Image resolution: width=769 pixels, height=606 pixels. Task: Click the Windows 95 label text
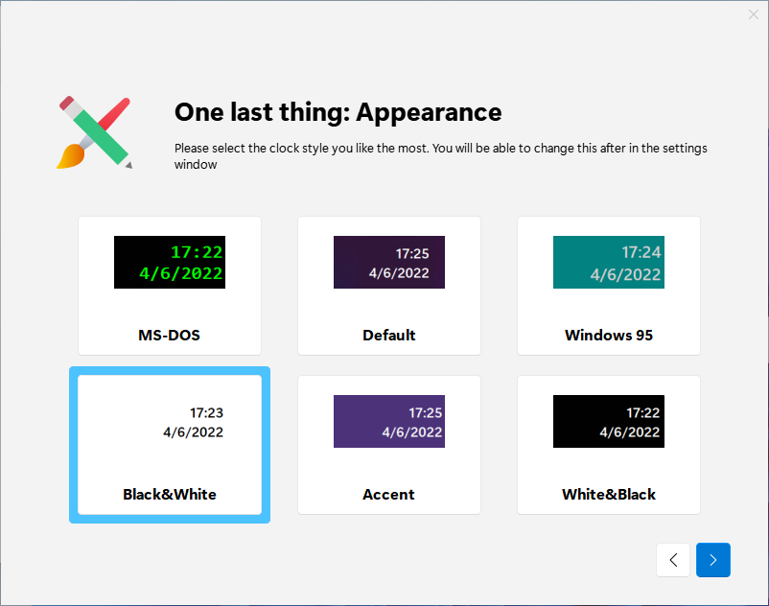click(x=609, y=335)
